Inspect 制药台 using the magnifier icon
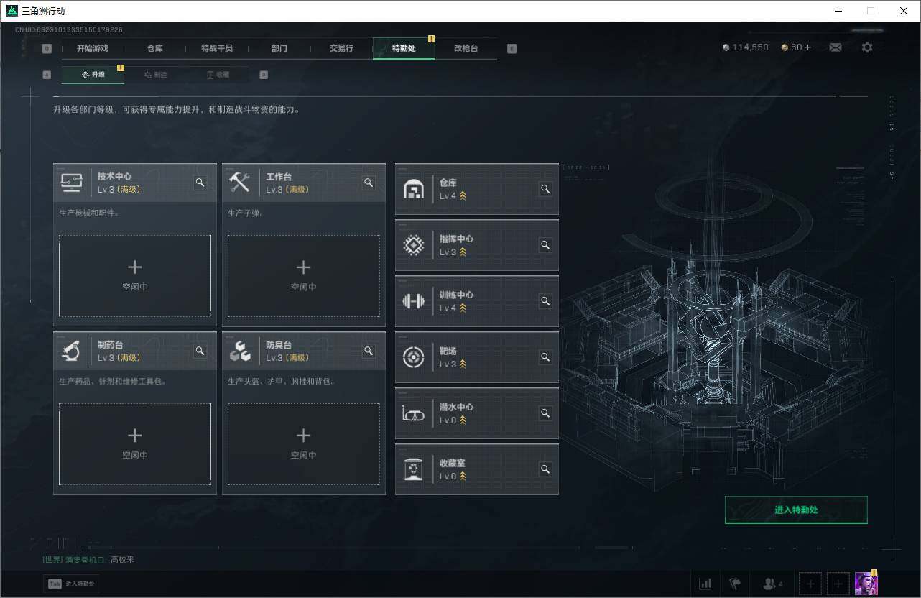This screenshot has height=598, width=921. click(200, 351)
